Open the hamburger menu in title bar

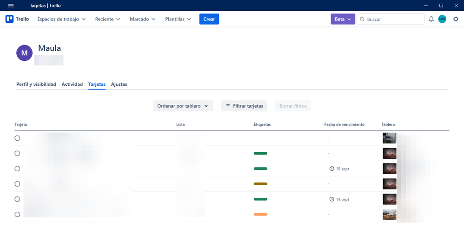point(11,6)
